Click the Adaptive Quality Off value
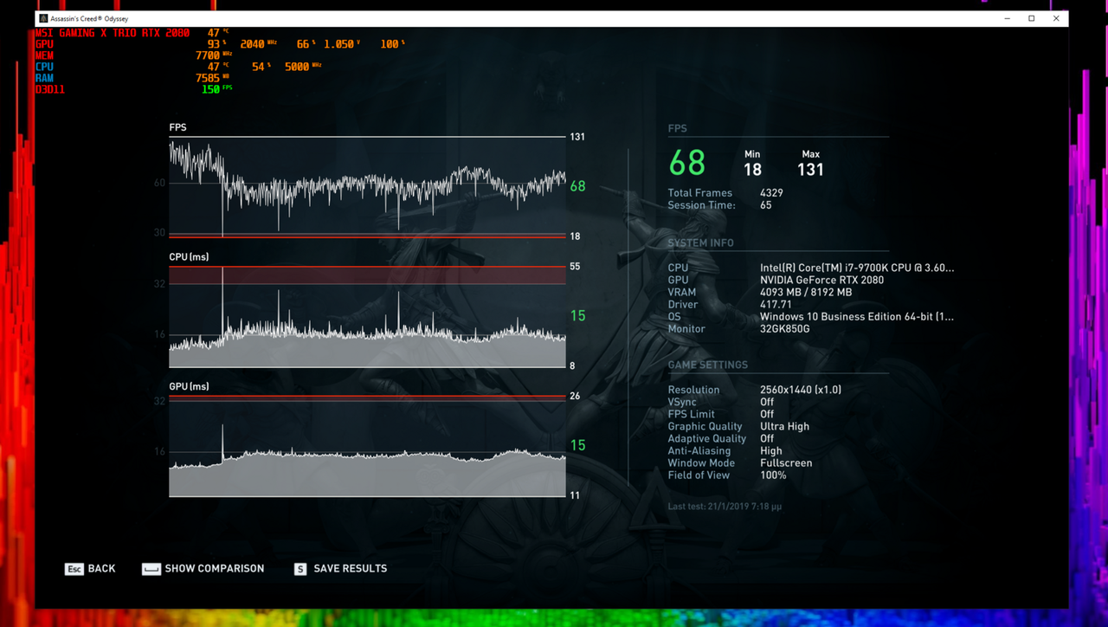Image resolution: width=1108 pixels, height=627 pixels. [767, 438]
